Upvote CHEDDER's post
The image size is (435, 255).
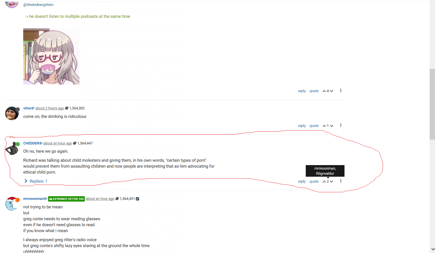324,181
